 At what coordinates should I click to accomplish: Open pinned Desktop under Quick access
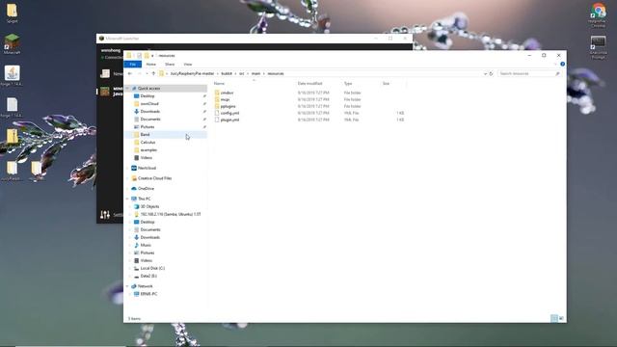click(x=148, y=96)
